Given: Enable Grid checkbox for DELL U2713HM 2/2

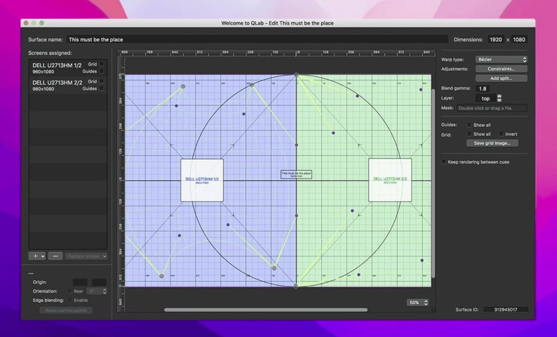Looking at the screenshot, I should click(101, 81).
